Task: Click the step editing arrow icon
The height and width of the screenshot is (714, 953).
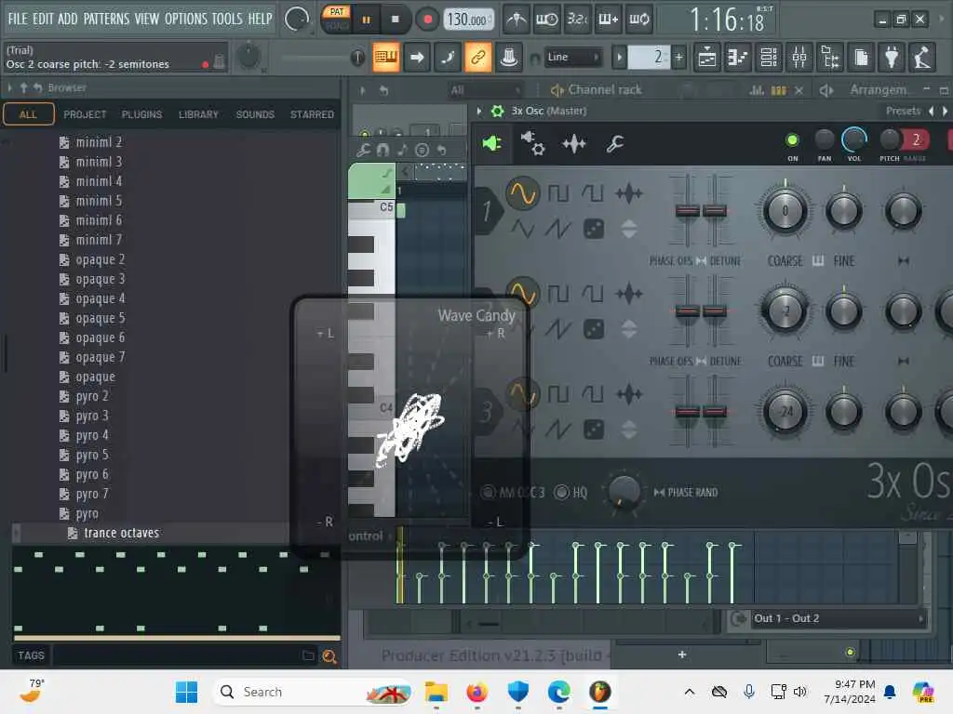Action: coord(417,58)
